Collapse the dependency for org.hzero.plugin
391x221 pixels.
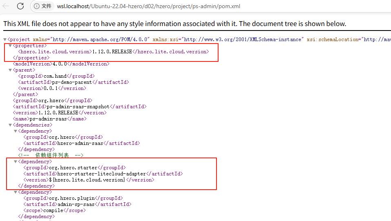pos(15,192)
